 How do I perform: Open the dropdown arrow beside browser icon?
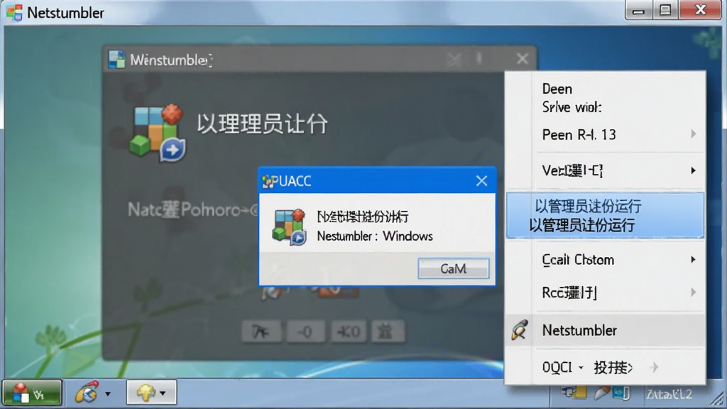pyautogui.click(x=108, y=394)
